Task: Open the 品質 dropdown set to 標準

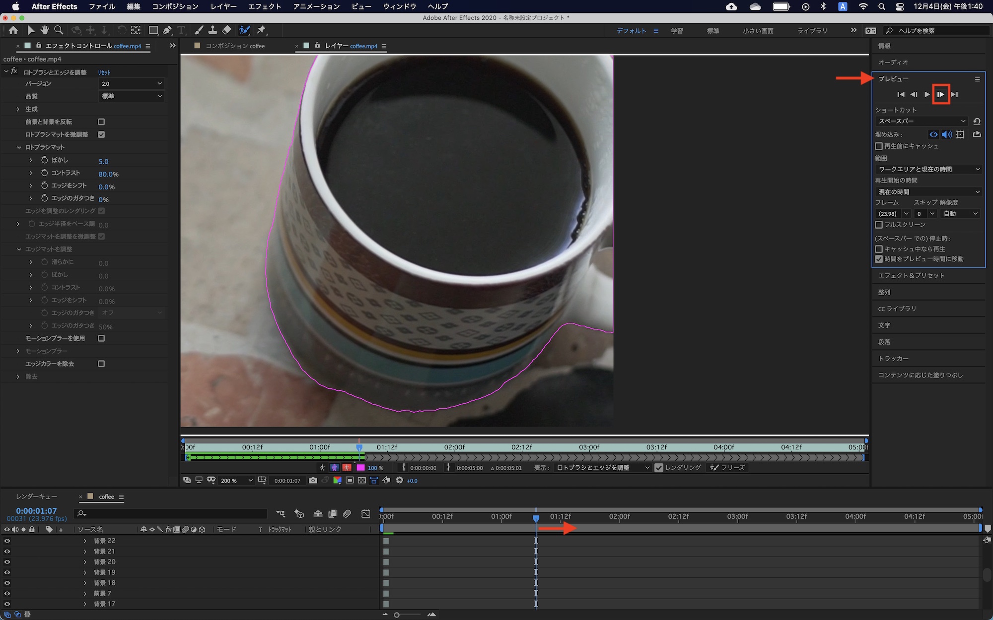Action: pyautogui.click(x=132, y=96)
